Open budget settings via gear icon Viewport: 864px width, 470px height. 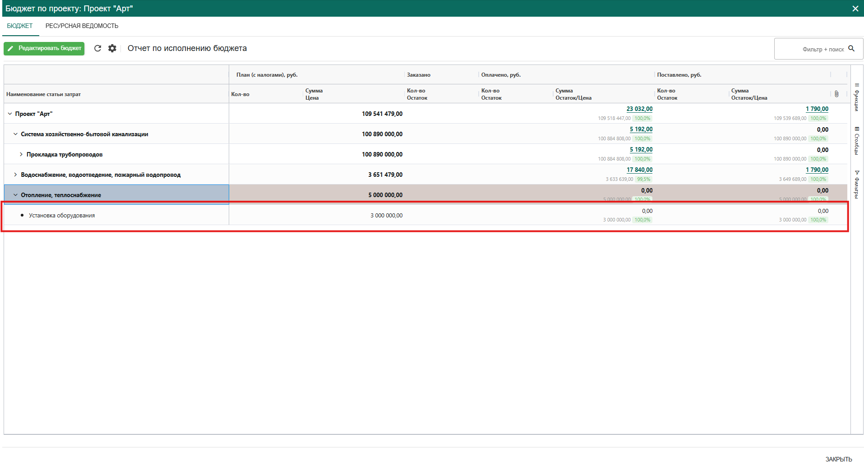[x=112, y=48]
